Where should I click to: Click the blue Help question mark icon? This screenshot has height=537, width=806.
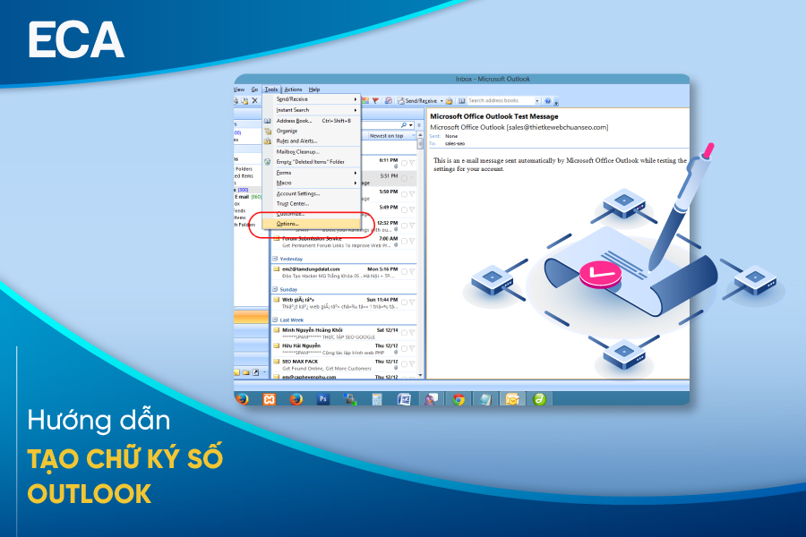(548, 101)
